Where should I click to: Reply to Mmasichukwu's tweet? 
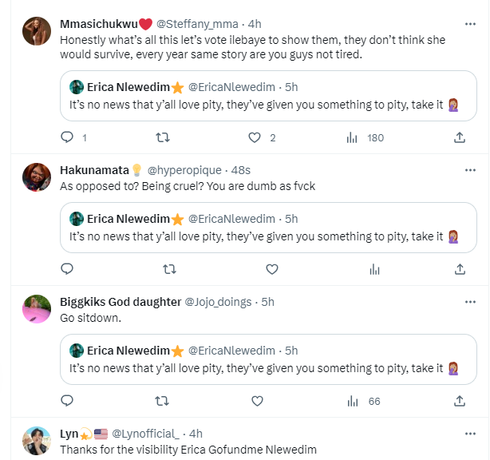coord(67,138)
